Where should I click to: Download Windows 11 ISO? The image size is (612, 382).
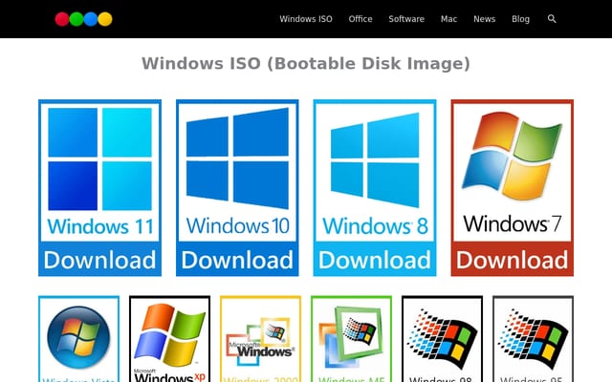click(x=99, y=260)
